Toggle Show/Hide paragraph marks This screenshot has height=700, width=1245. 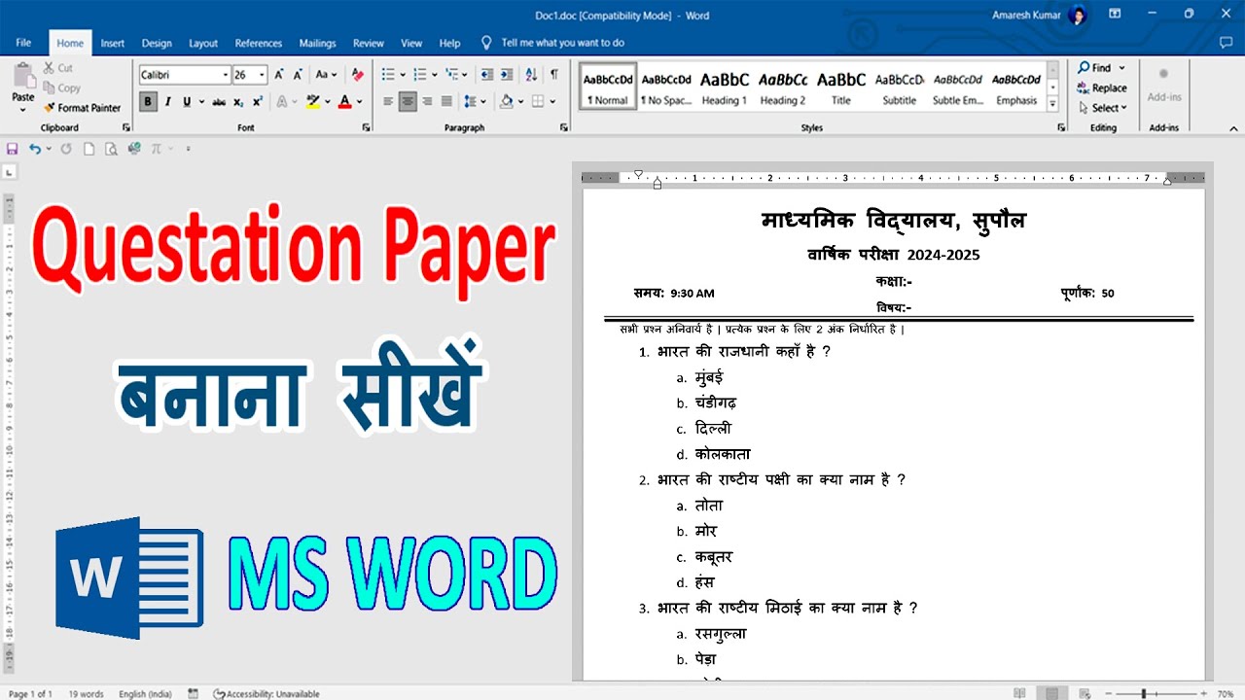tap(553, 75)
